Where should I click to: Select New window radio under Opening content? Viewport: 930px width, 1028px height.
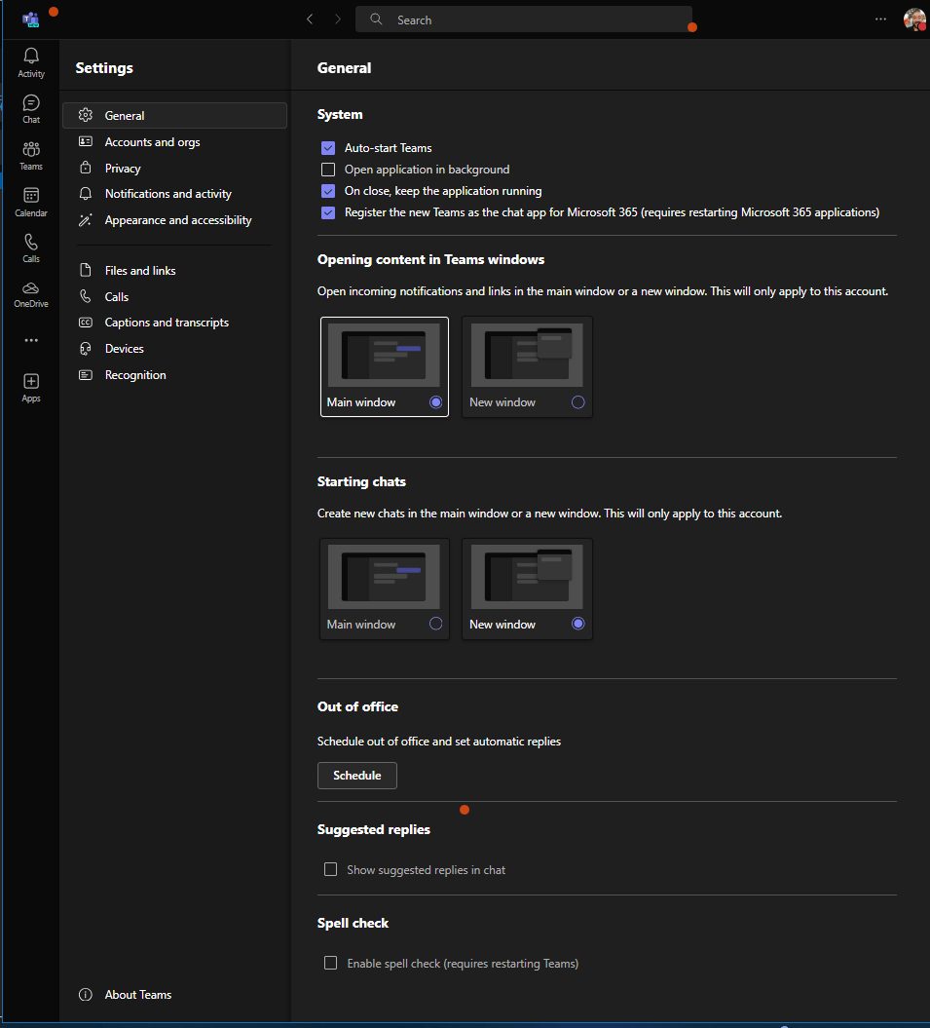tap(578, 401)
